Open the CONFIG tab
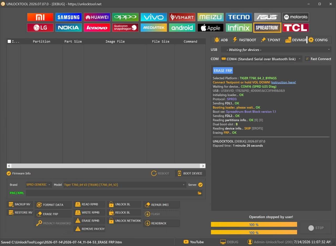336x246 pixels. coord(318,40)
